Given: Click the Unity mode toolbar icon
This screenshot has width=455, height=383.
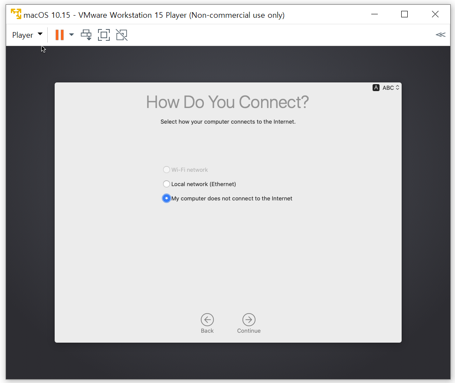Looking at the screenshot, I should [x=121, y=35].
